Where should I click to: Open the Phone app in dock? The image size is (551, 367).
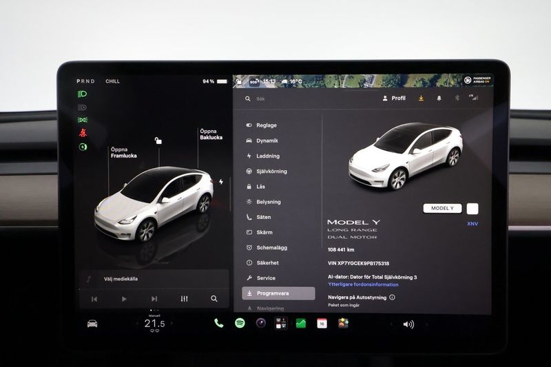click(218, 323)
